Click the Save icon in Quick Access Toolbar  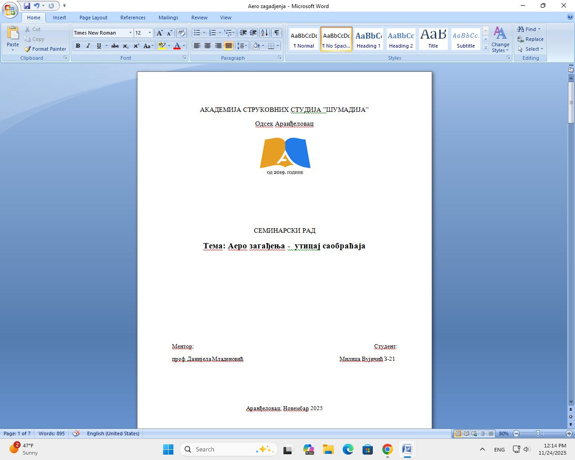27,6
